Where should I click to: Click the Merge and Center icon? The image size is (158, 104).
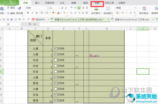pyautogui.click(x=96, y=8)
